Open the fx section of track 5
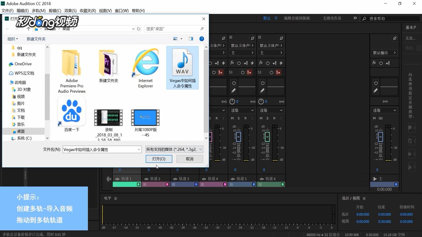This screenshot has height=237, width=422. 232,63
